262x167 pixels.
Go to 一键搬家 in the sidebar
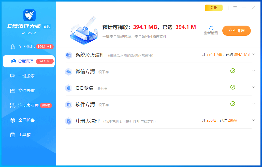29,76
